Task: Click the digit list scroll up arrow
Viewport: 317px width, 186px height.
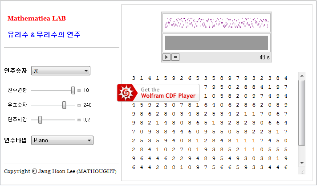Action: (x=302, y=76)
